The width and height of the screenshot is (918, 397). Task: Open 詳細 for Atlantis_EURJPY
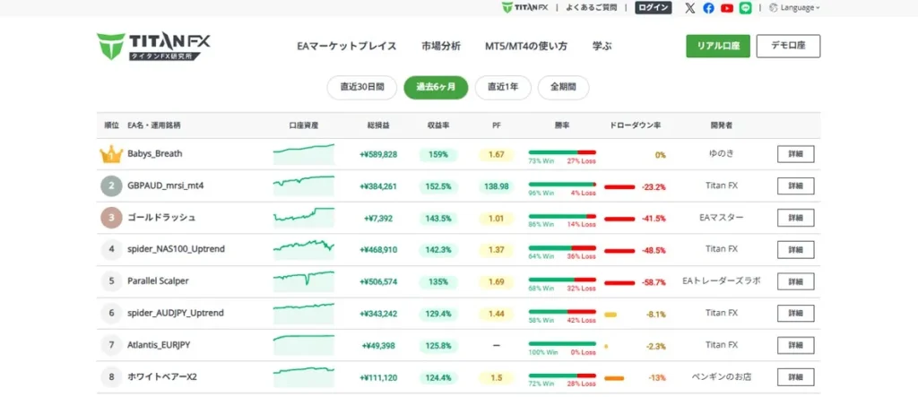click(796, 345)
